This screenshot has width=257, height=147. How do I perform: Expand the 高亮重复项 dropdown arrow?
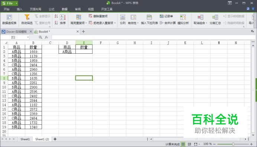[86, 23]
